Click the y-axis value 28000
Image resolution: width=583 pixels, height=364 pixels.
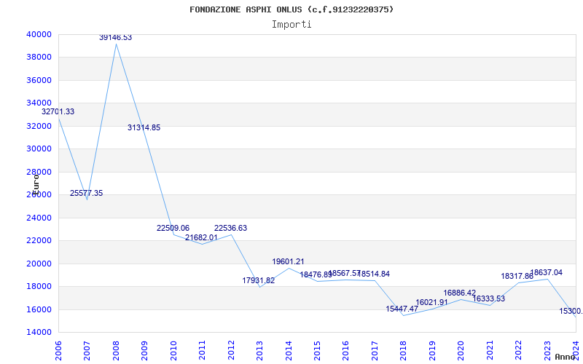(x=39, y=172)
